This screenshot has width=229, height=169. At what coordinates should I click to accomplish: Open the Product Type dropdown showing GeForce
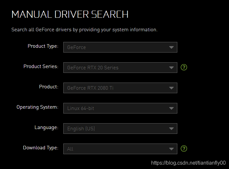[x=120, y=47]
